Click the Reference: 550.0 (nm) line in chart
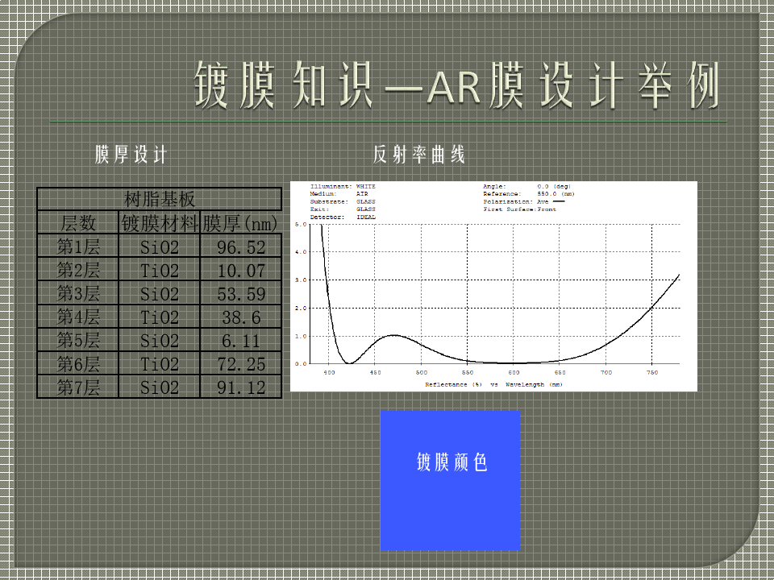This screenshot has height=580, width=774. 529,194
